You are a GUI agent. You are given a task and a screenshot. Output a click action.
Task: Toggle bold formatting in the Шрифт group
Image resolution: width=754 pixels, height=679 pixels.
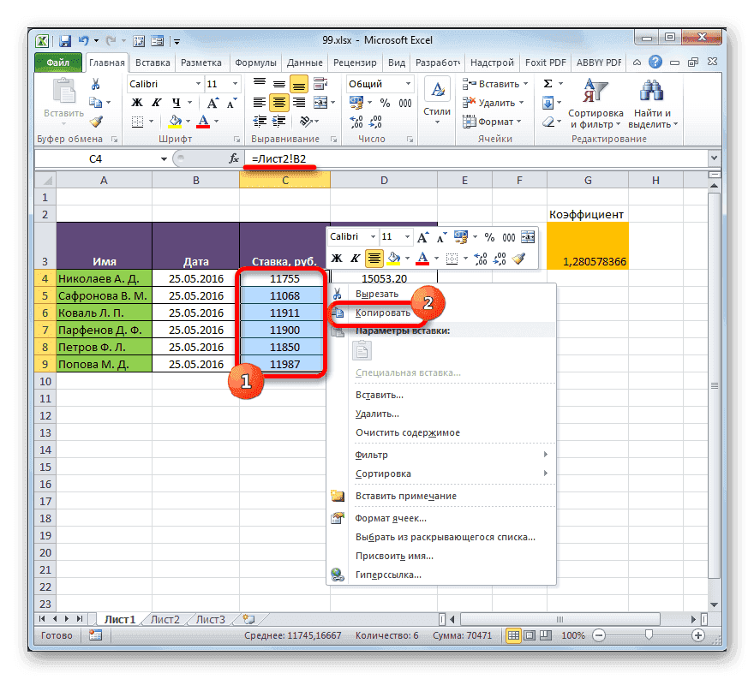point(135,100)
